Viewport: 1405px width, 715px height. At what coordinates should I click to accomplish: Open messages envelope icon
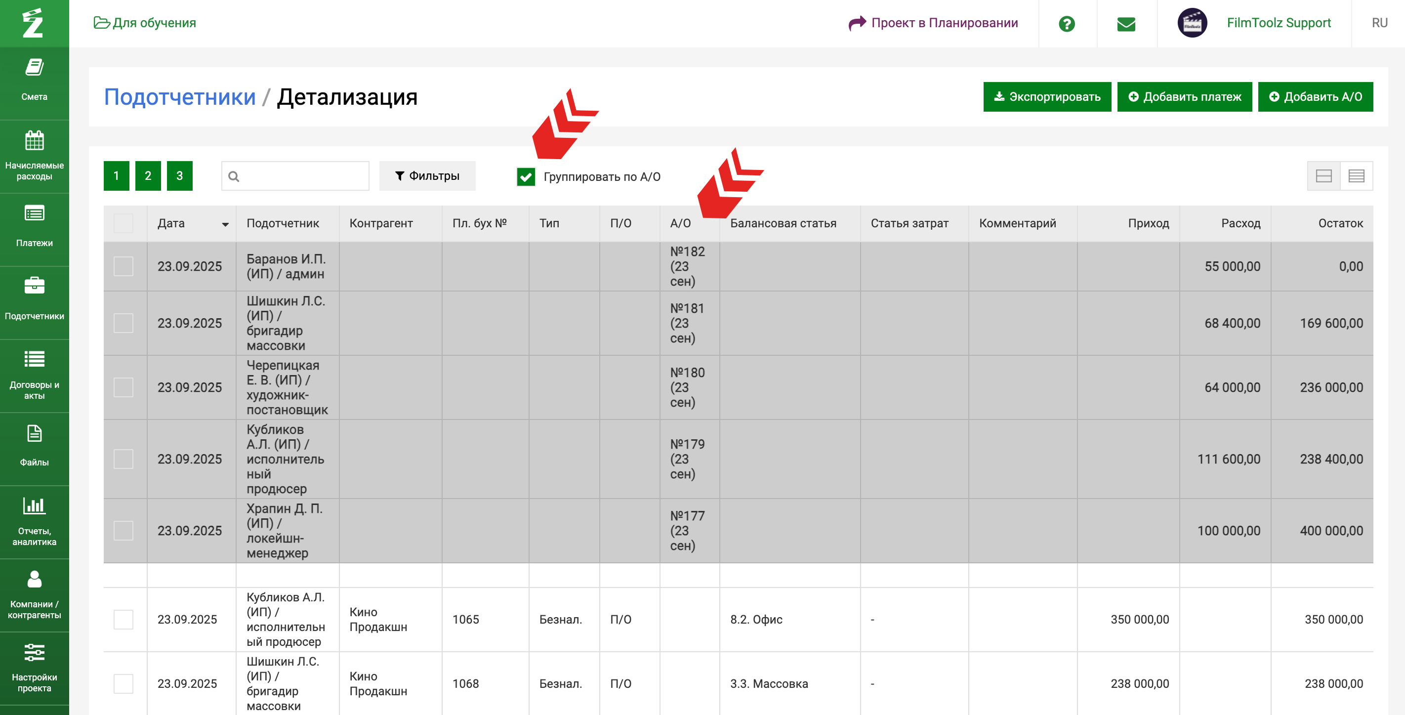click(1126, 23)
